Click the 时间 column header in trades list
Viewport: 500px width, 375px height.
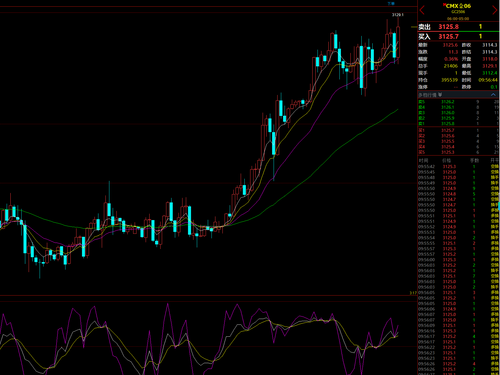(423, 160)
